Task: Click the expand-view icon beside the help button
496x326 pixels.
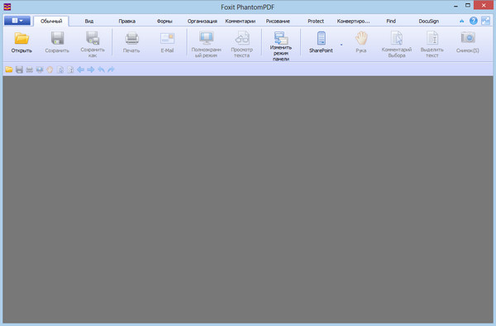Action: pos(485,21)
